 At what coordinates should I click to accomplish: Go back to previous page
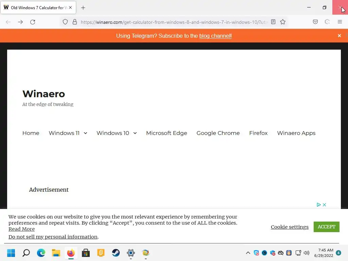8,22
